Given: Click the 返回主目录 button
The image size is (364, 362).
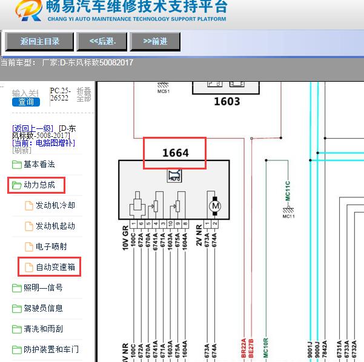Looking at the screenshot, I should [39, 42].
